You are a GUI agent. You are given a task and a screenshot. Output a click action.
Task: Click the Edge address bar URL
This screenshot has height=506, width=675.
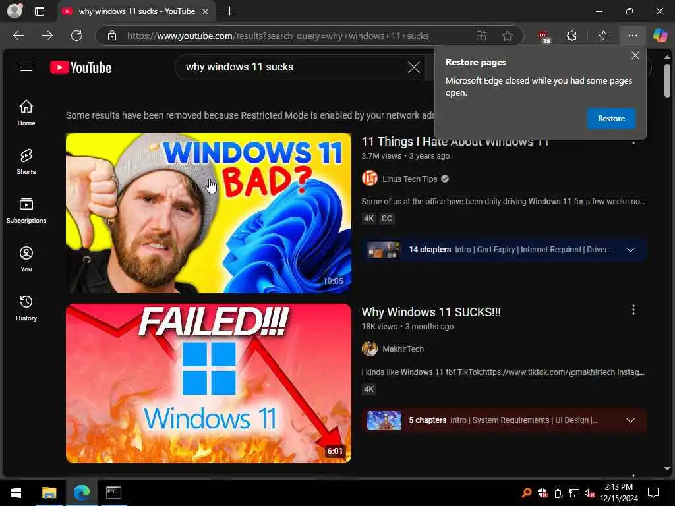click(278, 36)
